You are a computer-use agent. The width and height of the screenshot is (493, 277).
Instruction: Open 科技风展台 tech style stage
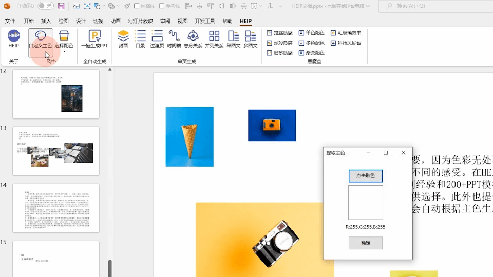click(x=346, y=43)
